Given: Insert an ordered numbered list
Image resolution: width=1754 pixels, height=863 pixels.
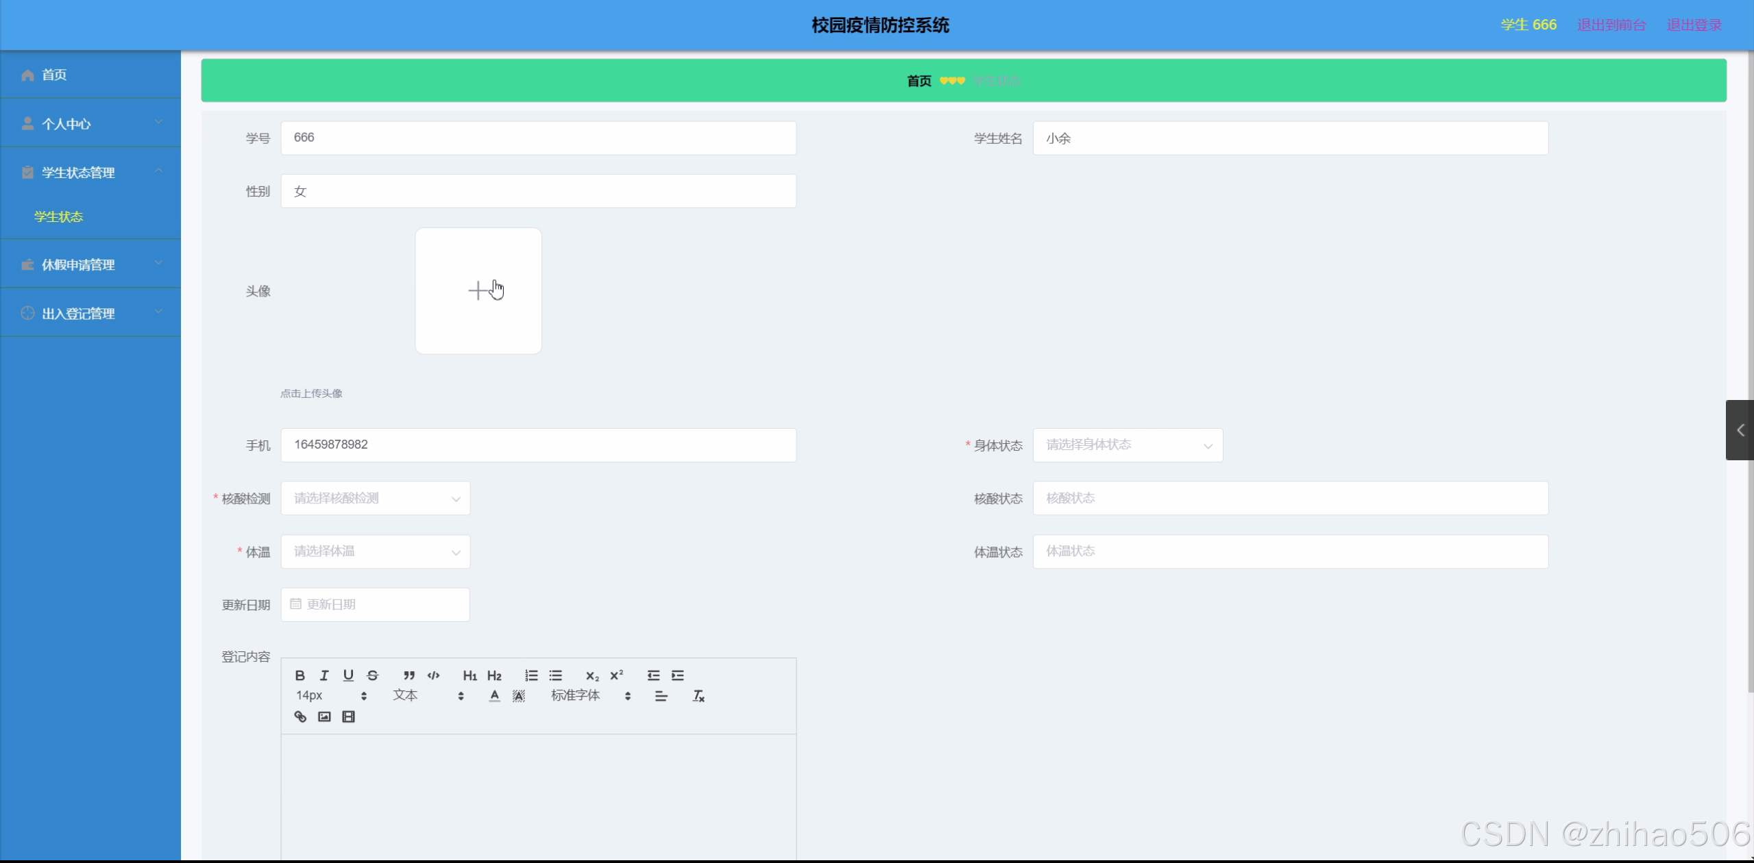Looking at the screenshot, I should 531,675.
